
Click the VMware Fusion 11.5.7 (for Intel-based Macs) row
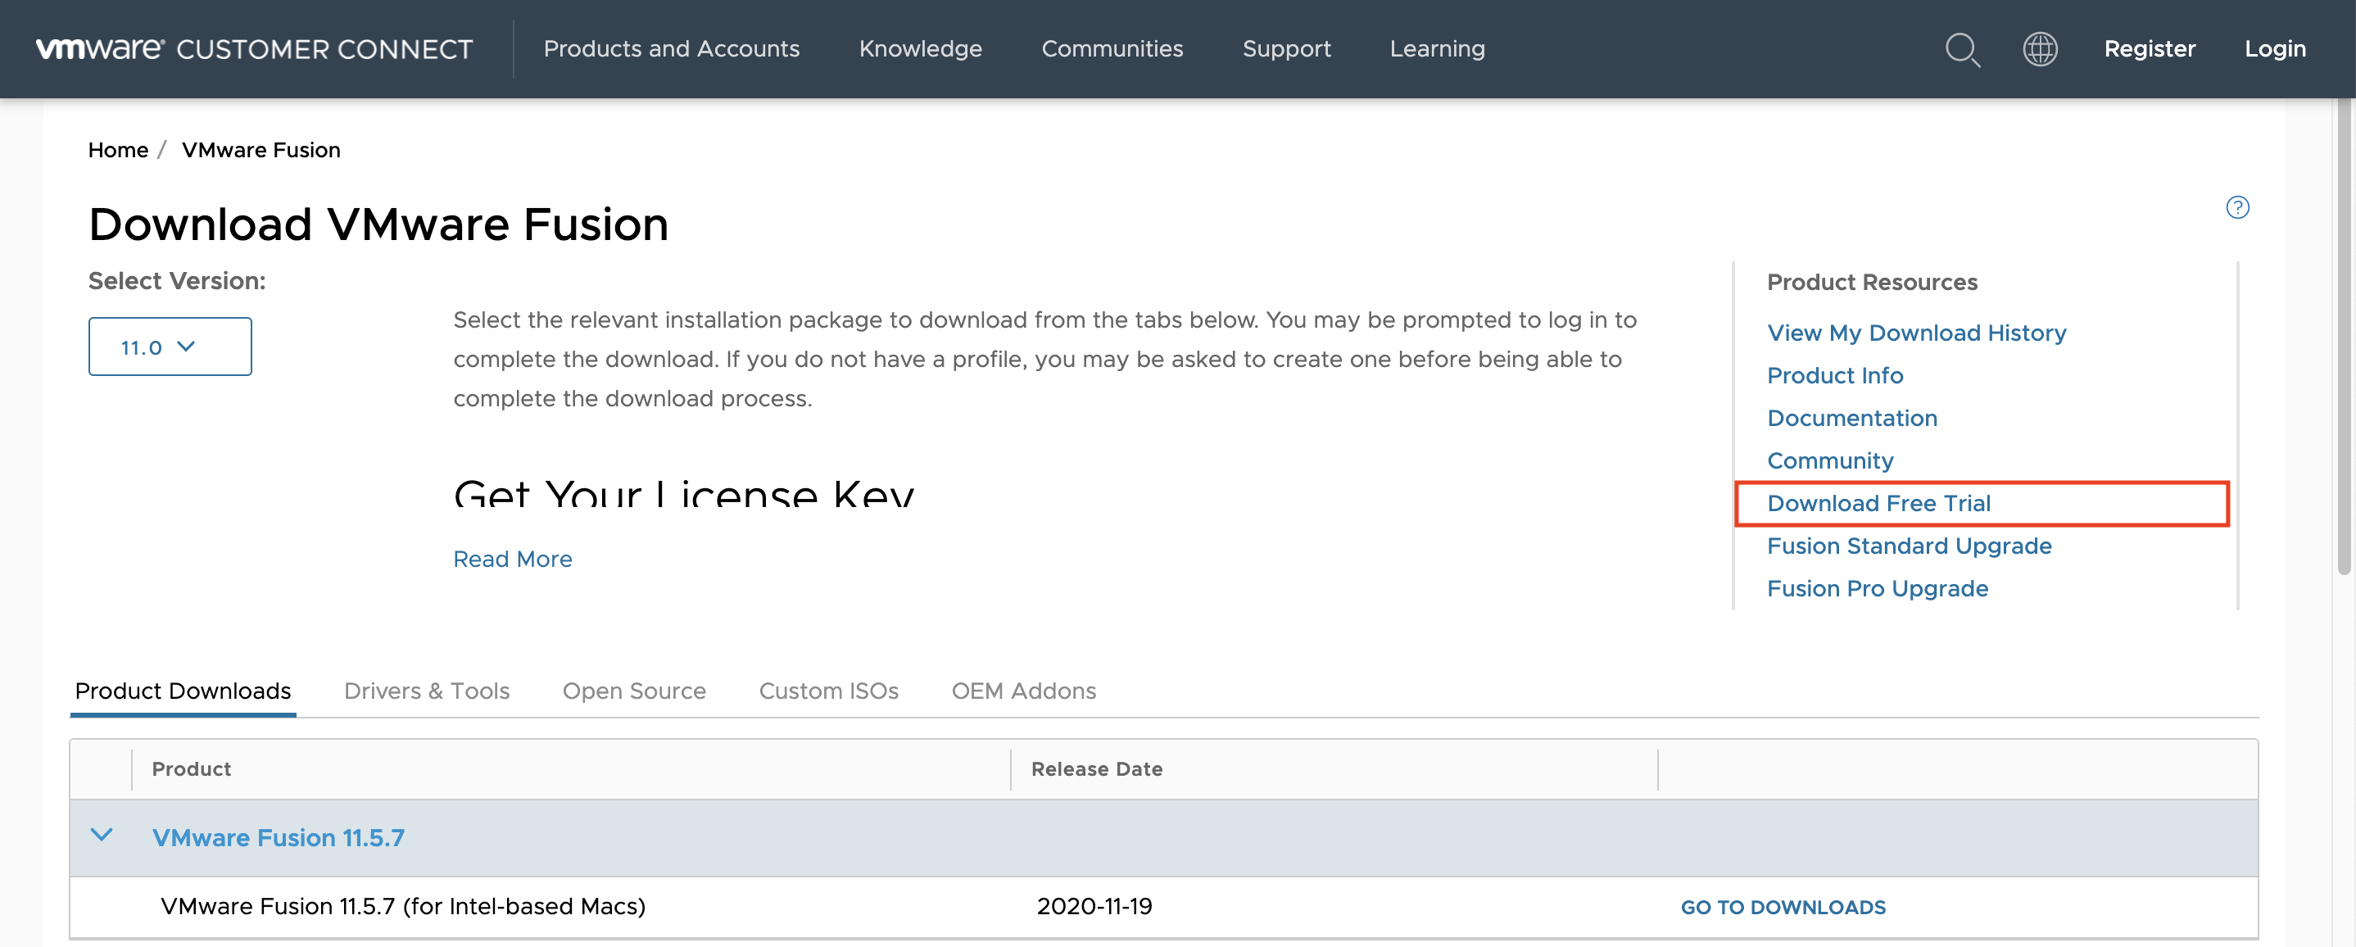pyautogui.click(x=1163, y=907)
